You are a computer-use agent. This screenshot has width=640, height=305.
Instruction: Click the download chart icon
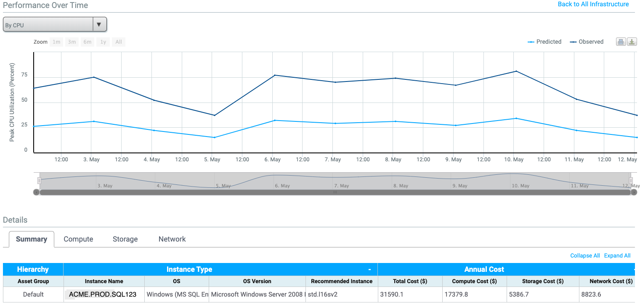632,42
